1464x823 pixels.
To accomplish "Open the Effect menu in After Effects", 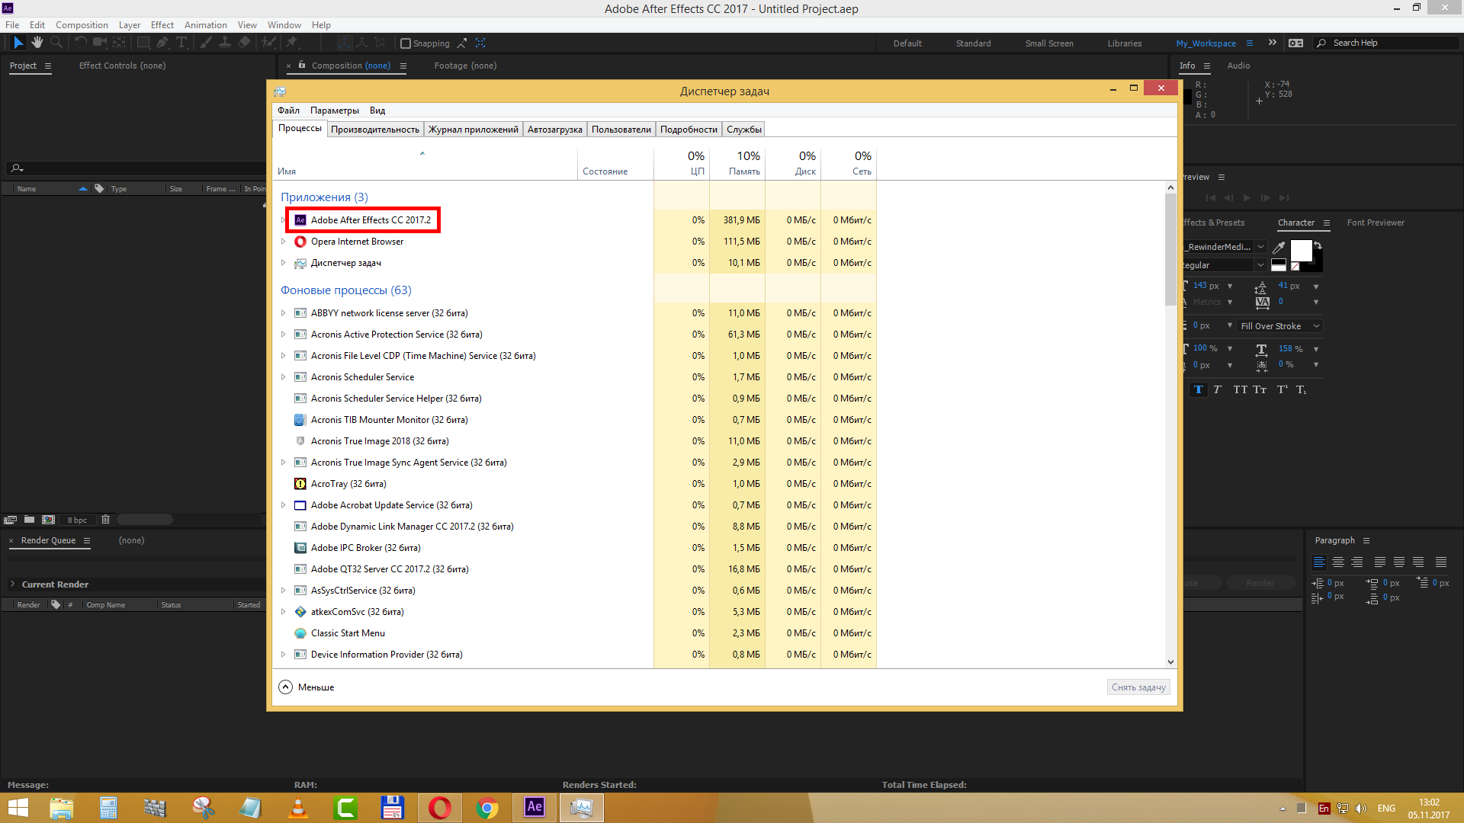I will click(162, 25).
